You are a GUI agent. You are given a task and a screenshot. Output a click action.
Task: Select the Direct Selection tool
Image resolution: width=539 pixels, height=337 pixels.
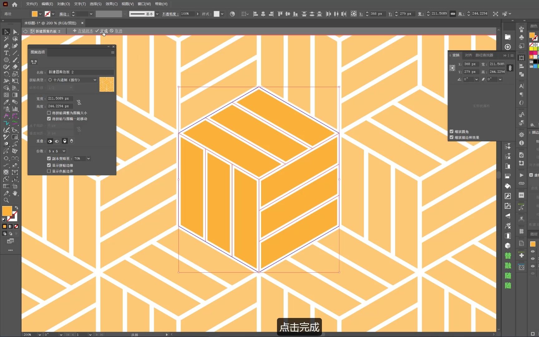click(15, 32)
